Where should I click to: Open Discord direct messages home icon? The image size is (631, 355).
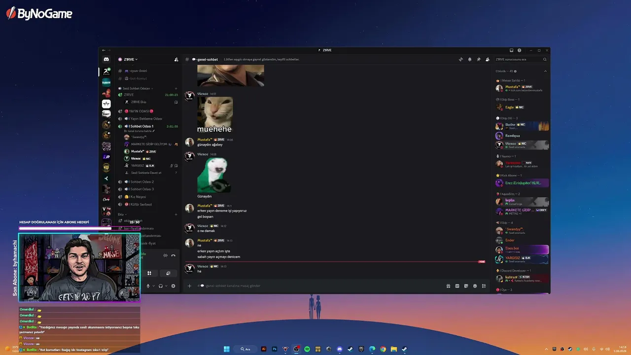tap(106, 59)
